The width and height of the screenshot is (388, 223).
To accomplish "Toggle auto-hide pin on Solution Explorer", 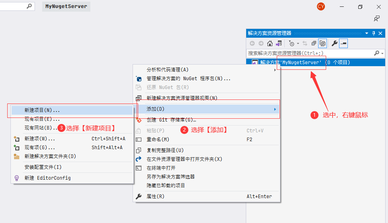I will [374, 33].
